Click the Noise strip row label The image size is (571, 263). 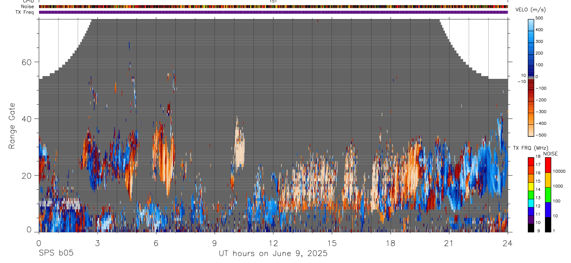tap(27, 6)
